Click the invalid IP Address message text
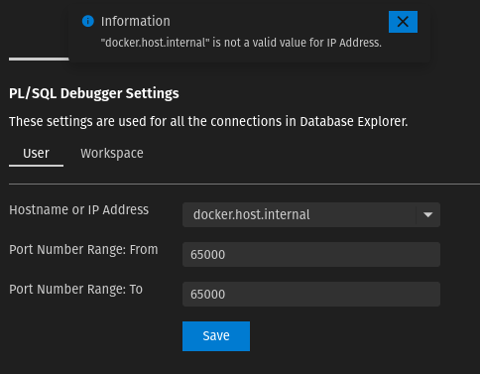 tap(241, 43)
